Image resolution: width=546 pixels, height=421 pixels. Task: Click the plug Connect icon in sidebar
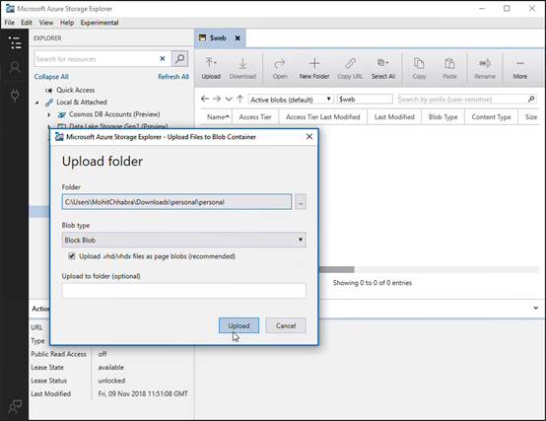pyautogui.click(x=15, y=95)
